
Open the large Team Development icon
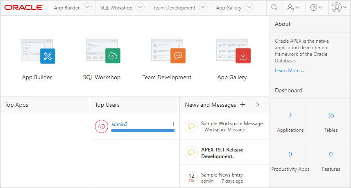(168, 51)
